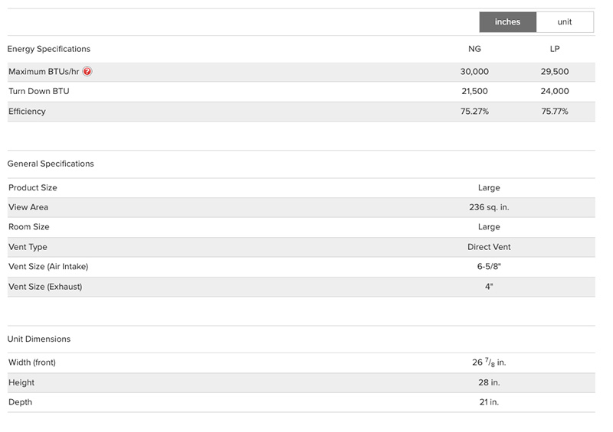613x432 pixels.
Task: Switch measurements to the unit option
Action: pos(565,22)
